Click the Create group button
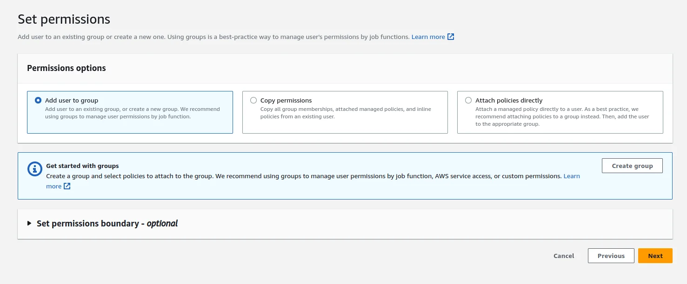The height and width of the screenshot is (284, 687). [x=632, y=166]
